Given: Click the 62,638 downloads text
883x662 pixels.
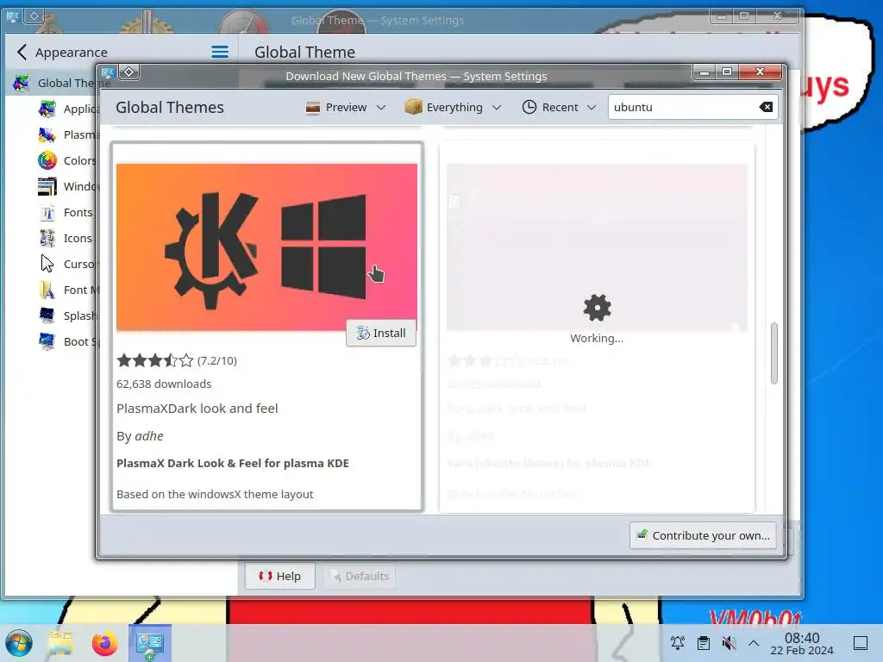Looking at the screenshot, I should coord(164,384).
